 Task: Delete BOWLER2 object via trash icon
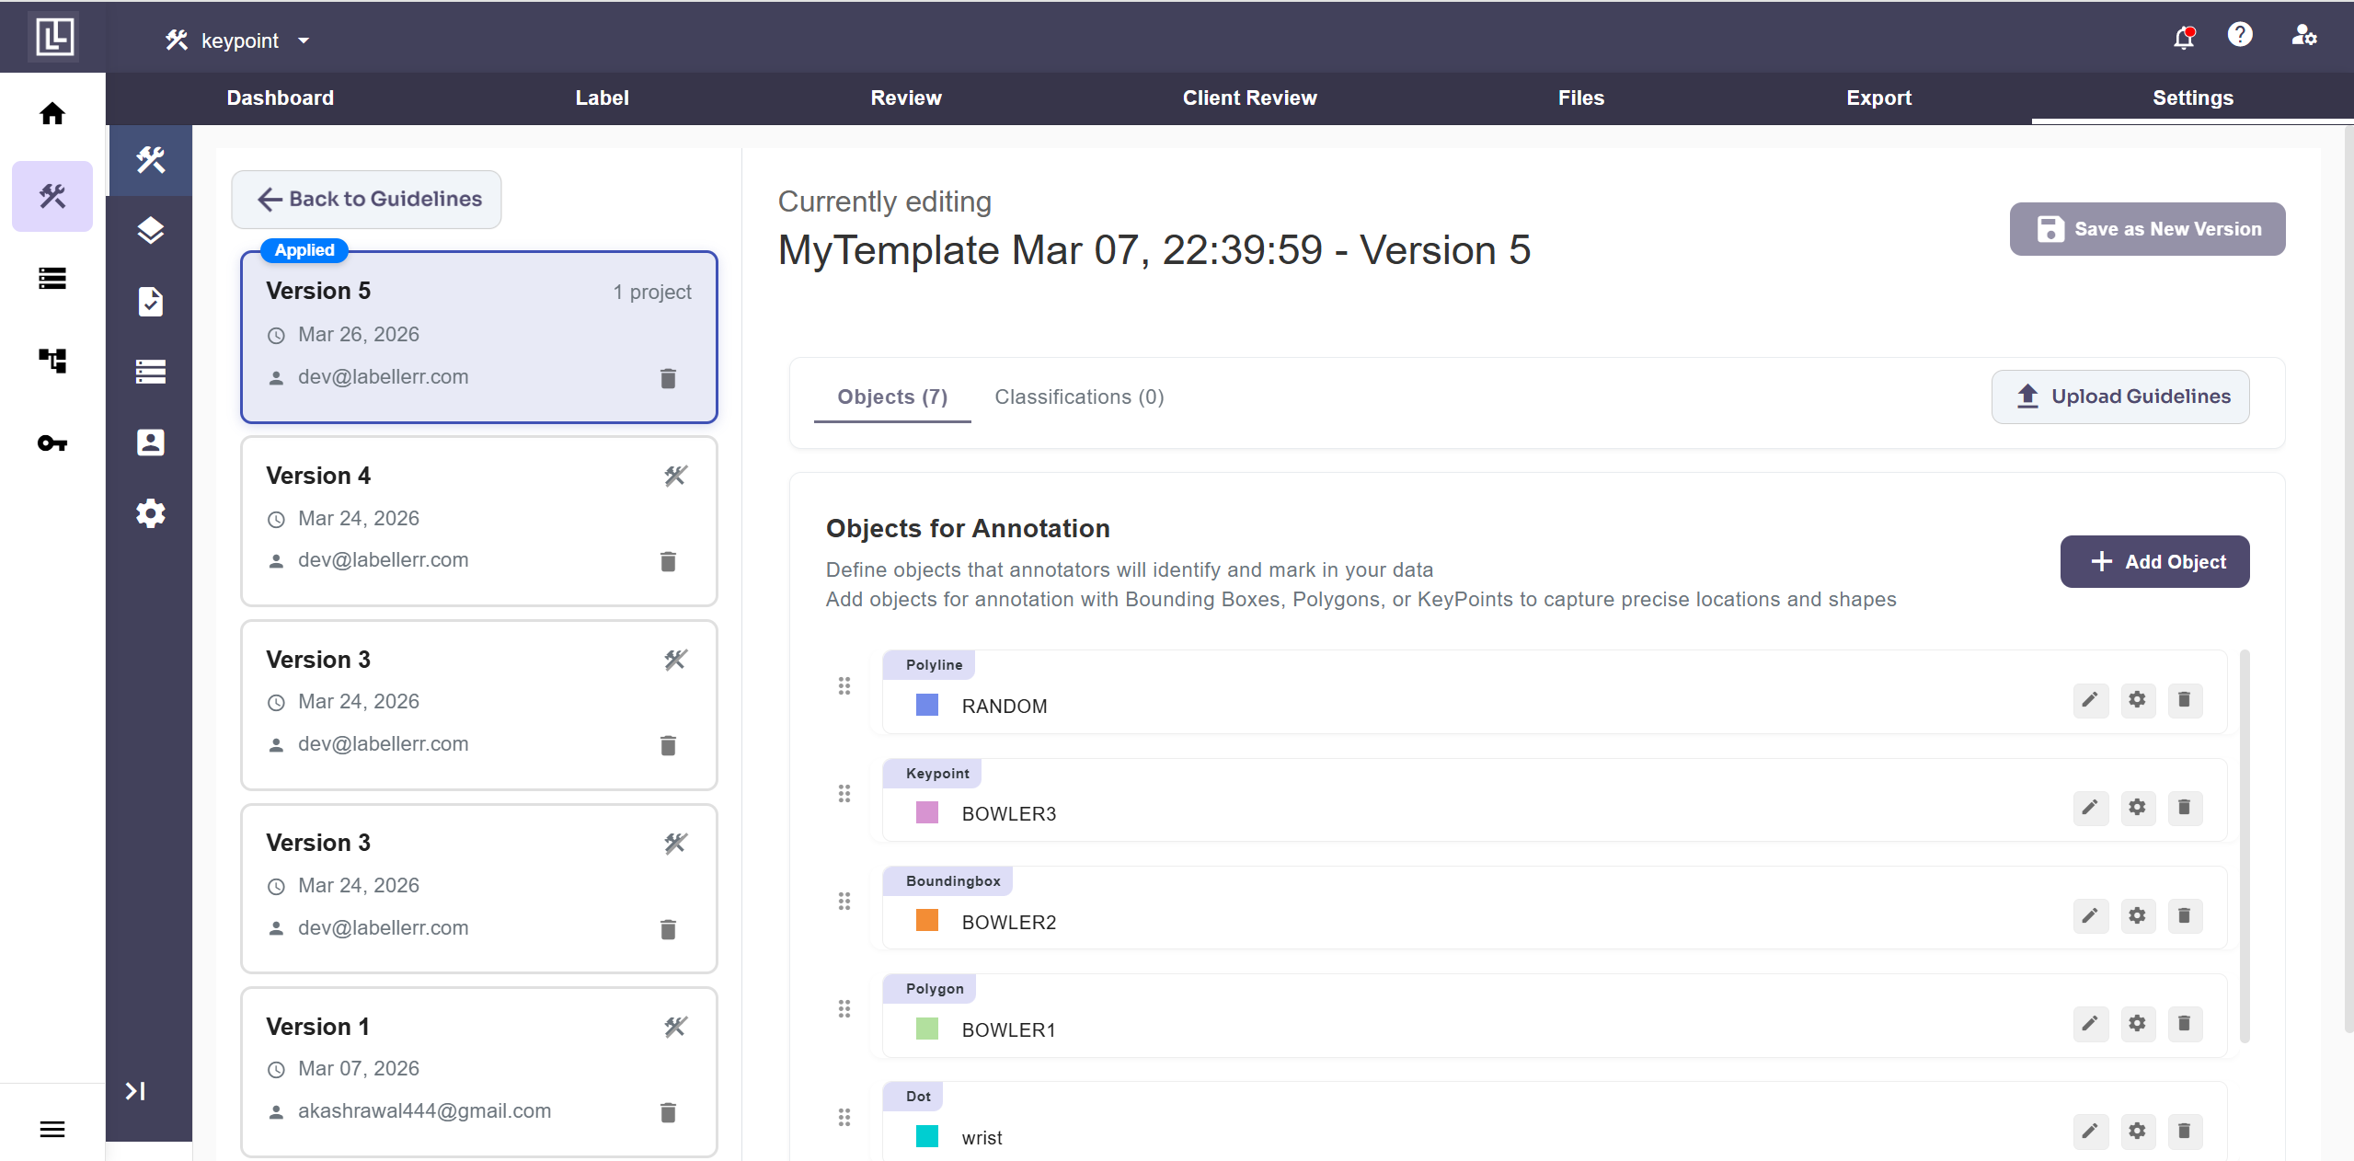(x=2184, y=915)
